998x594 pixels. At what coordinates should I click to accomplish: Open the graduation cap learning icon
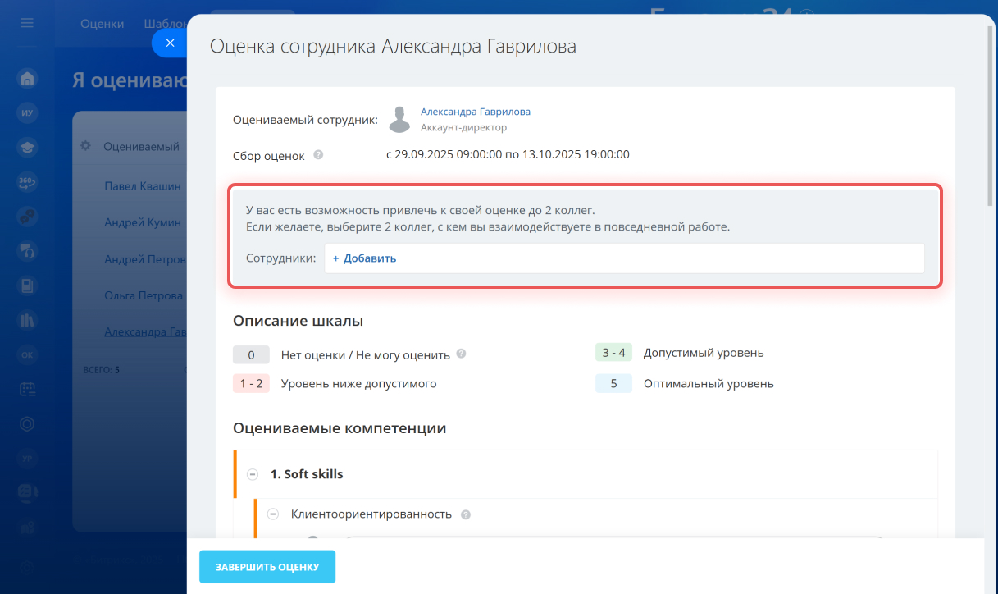[x=27, y=148]
